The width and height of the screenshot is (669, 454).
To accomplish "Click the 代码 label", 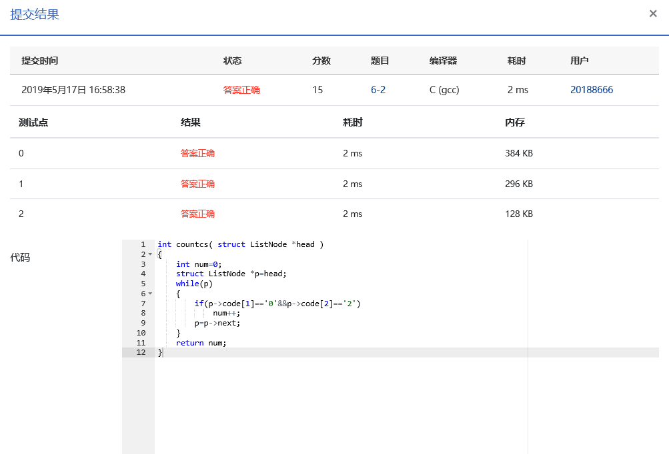I will (20, 257).
